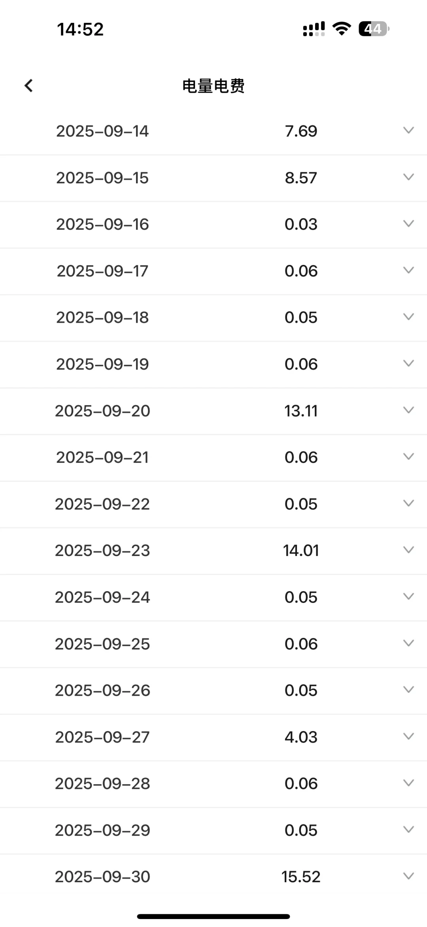Tap the 2025-09-26 date label

(x=102, y=691)
